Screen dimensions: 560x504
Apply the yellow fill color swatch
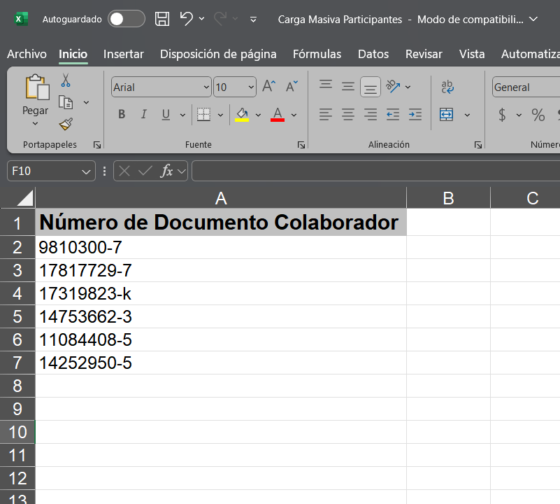242,115
